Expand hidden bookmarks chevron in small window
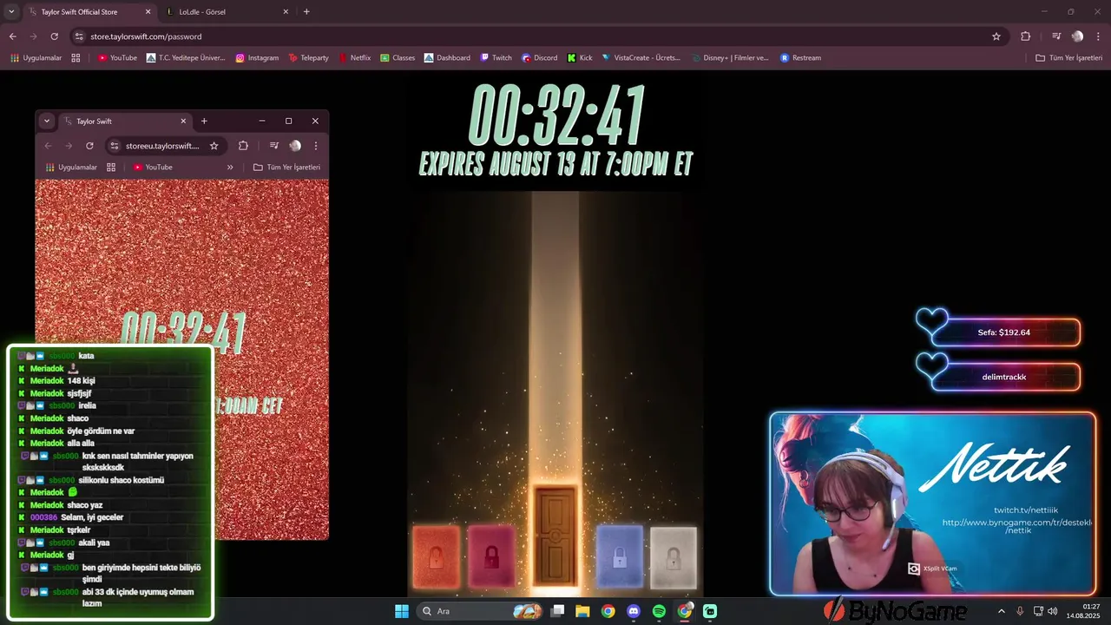Image resolution: width=1111 pixels, height=625 pixels. 230,168
